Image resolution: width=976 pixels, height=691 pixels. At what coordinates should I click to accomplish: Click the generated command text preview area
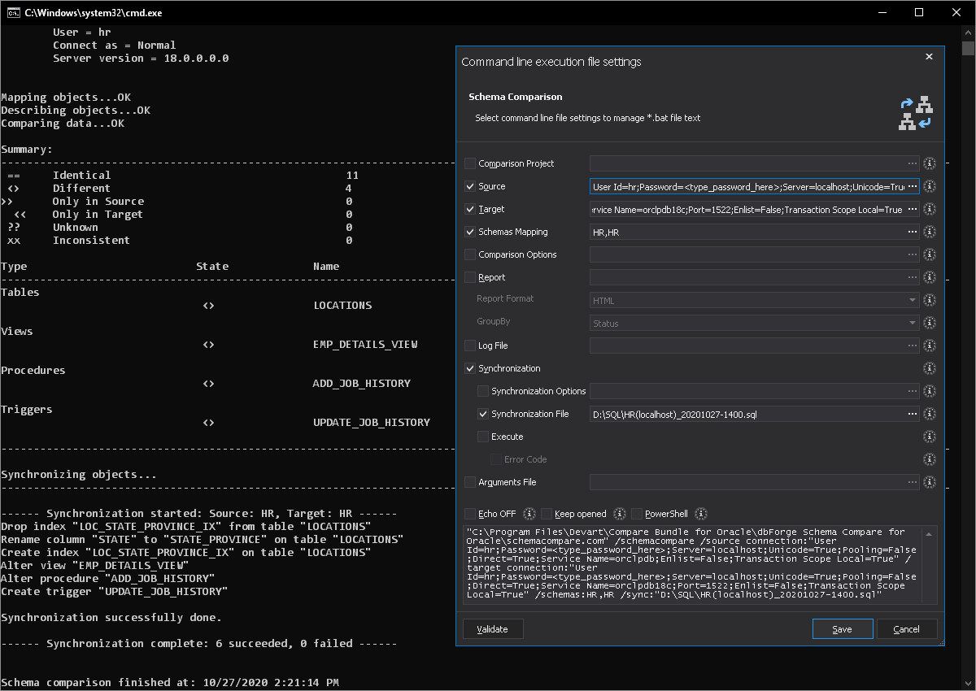click(699, 565)
